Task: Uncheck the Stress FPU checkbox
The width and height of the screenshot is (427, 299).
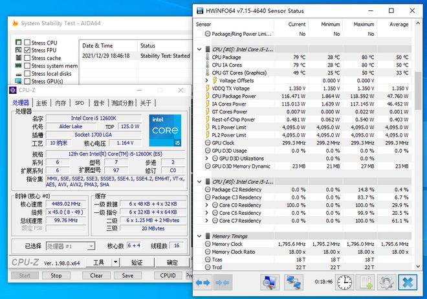Action: (x=27, y=50)
